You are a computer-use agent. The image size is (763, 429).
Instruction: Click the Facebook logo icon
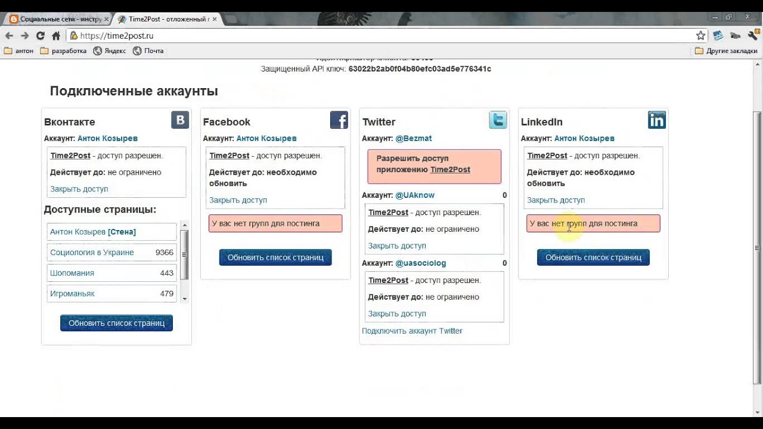coord(339,120)
